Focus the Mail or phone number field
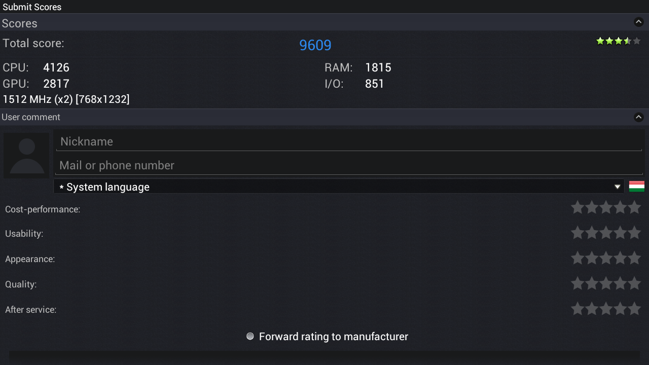This screenshot has height=365, width=649. pyautogui.click(x=349, y=165)
